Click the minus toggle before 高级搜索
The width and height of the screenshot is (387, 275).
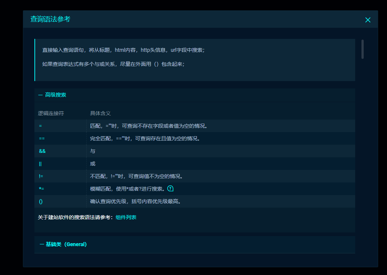point(41,95)
